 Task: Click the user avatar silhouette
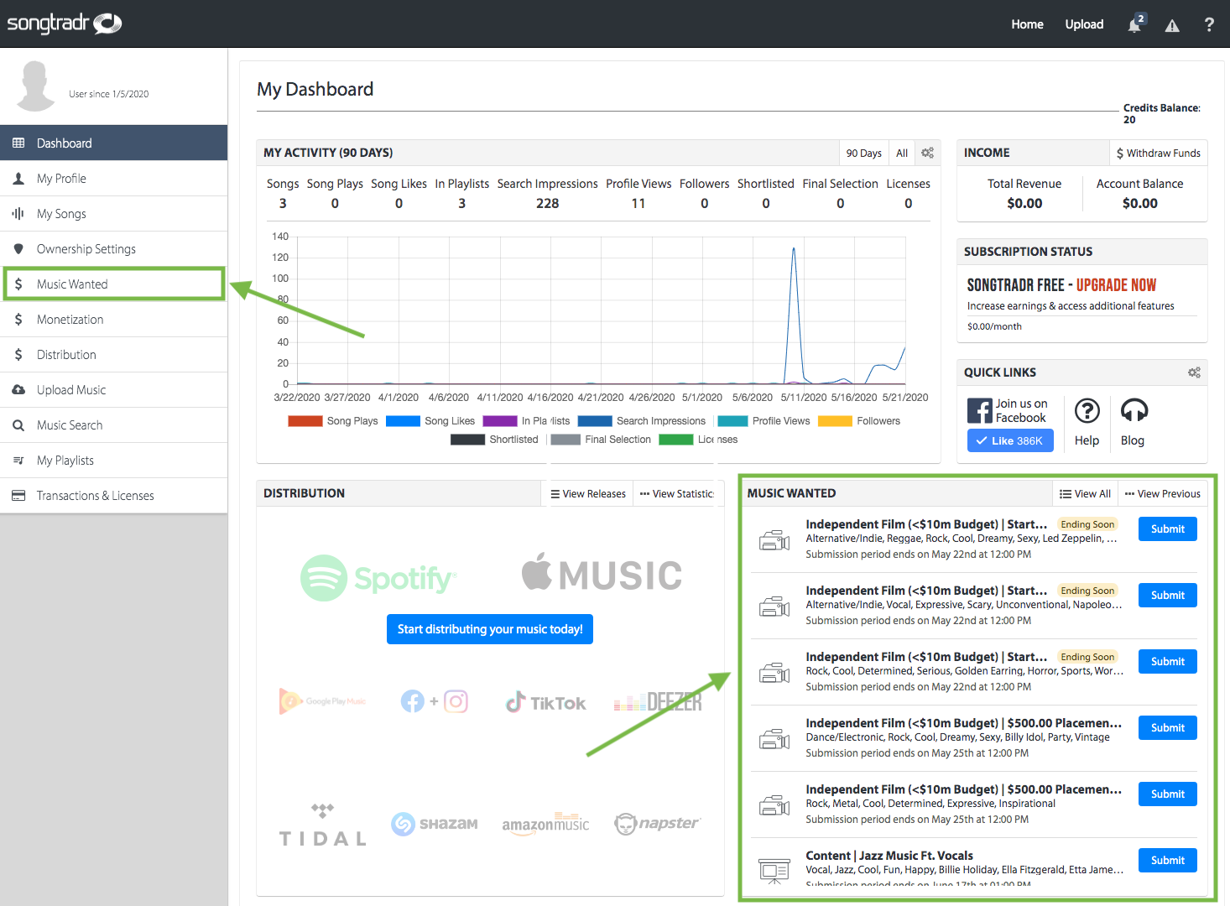[x=36, y=86]
